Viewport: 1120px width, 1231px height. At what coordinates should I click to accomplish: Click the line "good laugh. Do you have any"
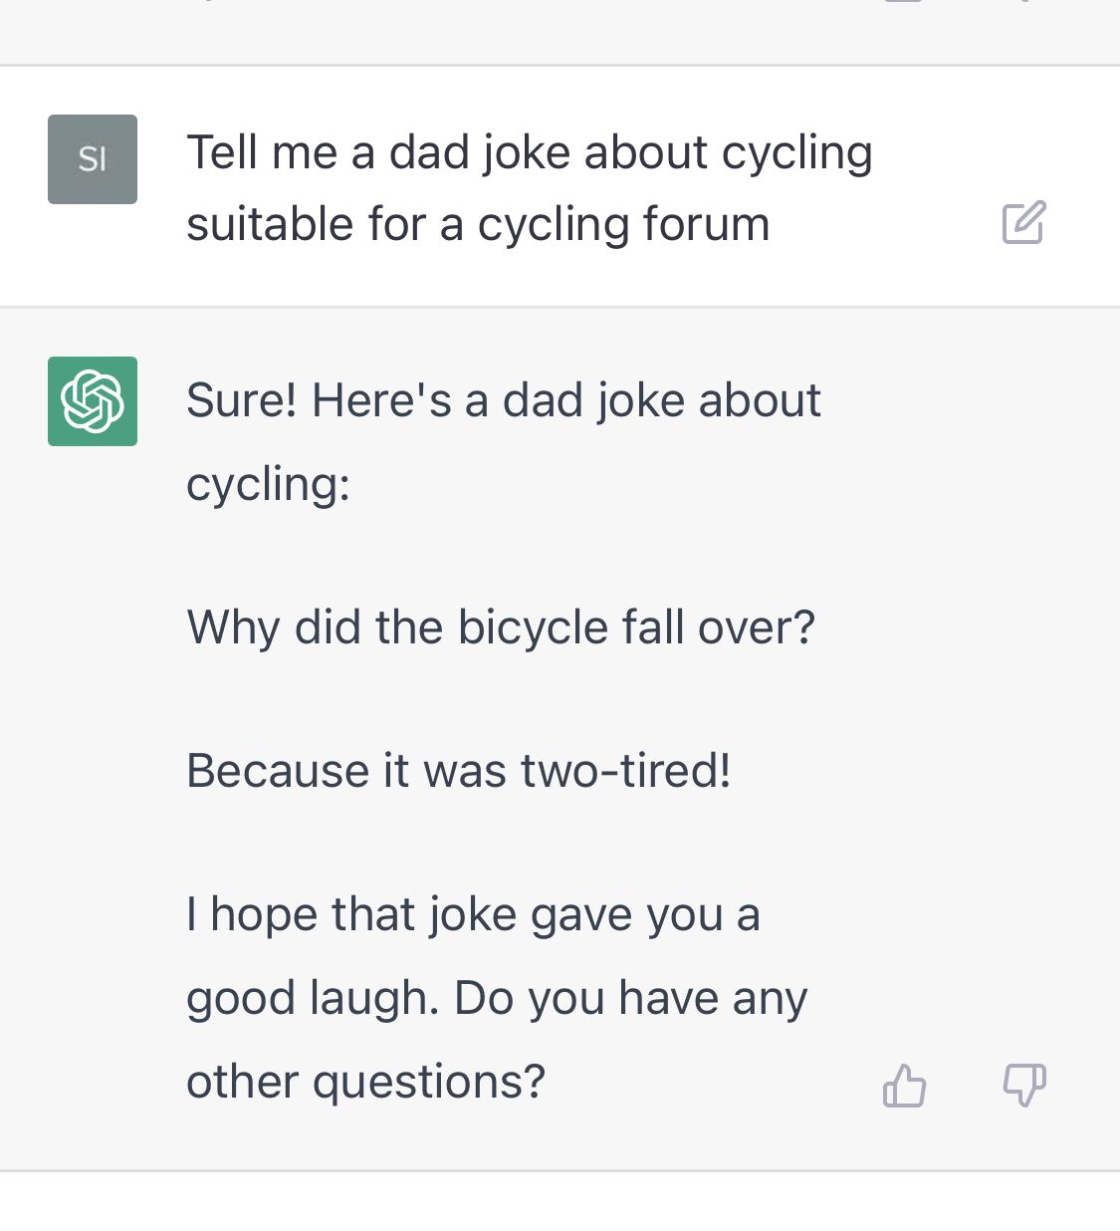(x=496, y=998)
